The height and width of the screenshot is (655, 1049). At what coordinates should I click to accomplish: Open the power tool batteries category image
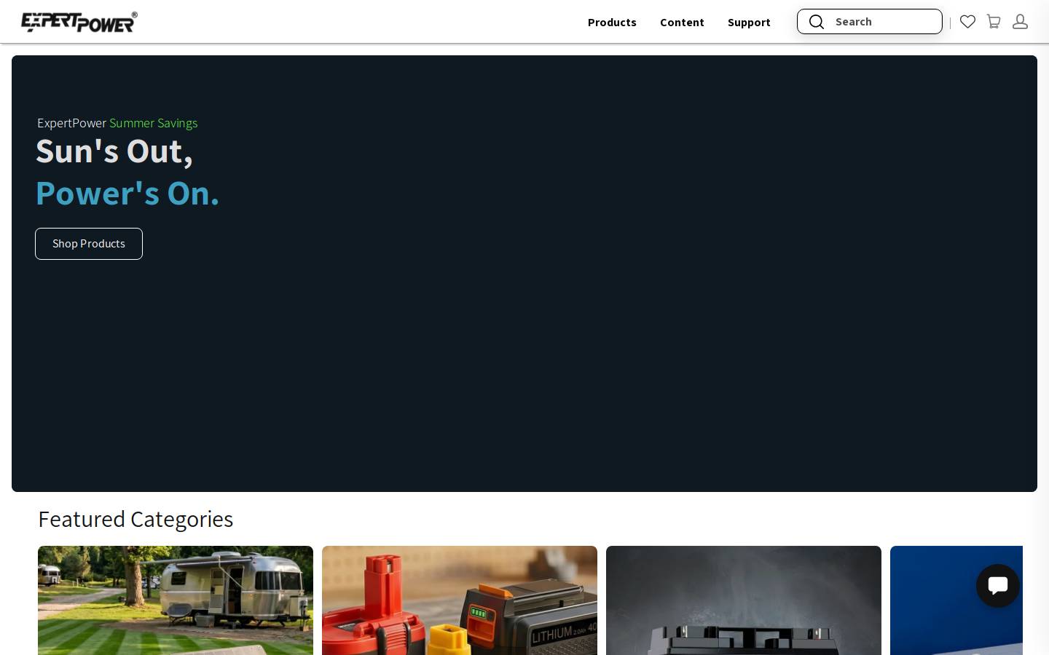click(x=460, y=600)
